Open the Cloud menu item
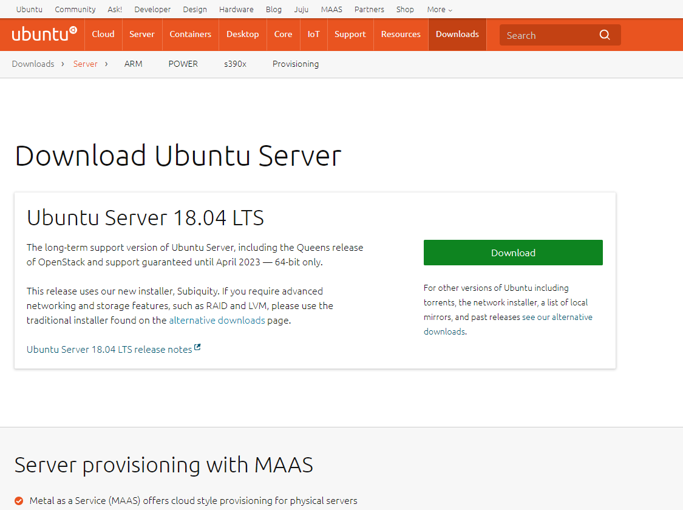683x510 pixels. [103, 35]
